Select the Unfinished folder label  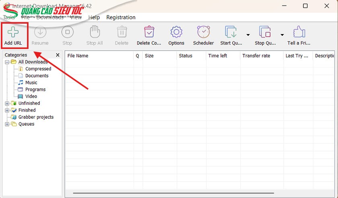coord(29,103)
